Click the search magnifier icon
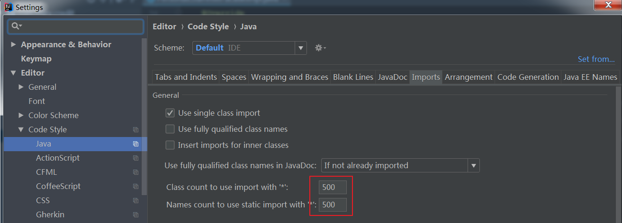Viewport: 622px width, 223px height. pyautogui.click(x=17, y=26)
